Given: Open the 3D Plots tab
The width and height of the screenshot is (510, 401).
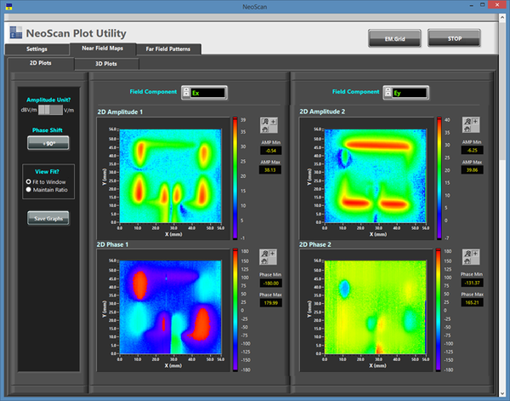Looking at the screenshot, I should [106, 63].
